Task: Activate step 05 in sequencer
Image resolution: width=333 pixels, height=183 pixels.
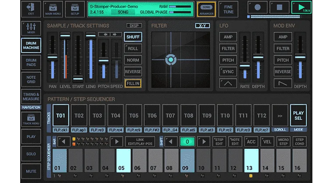Action: pos(124,161)
